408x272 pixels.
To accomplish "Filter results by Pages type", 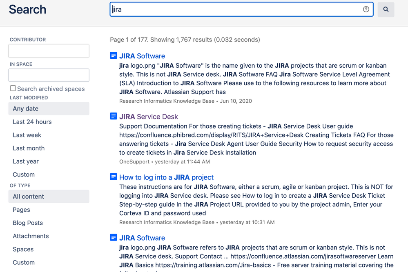I will click(x=21, y=210).
